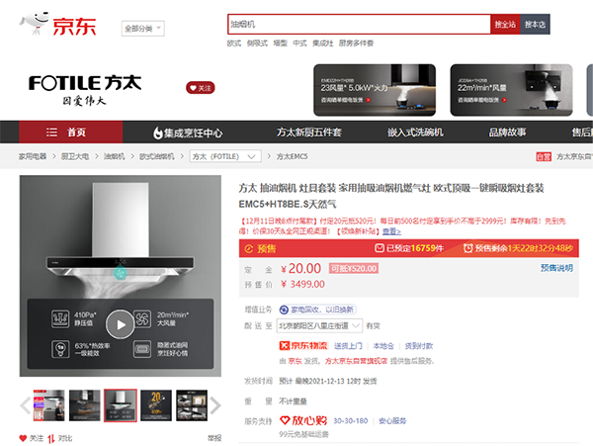Viewport: 593px width, 446px height.
Task: Click the 本地仓 service link
Action: (x=383, y=346)
